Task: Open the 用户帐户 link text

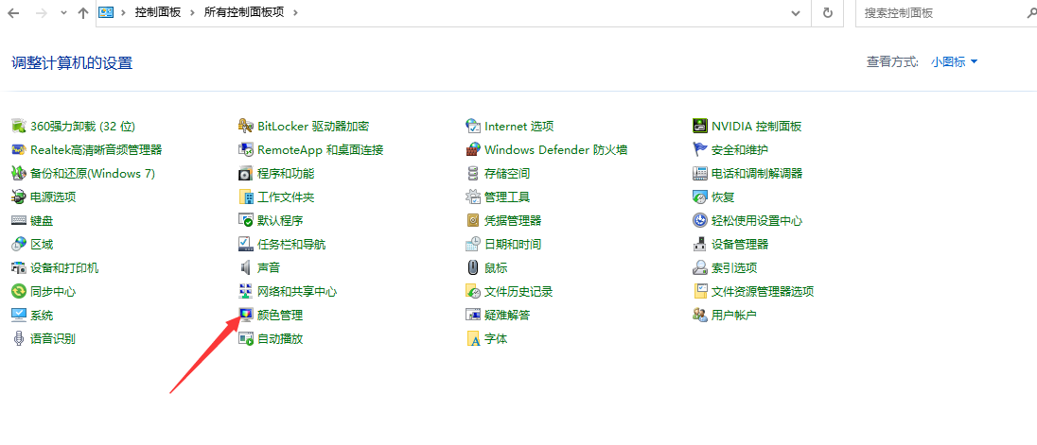Action: (x=734, y=315)
